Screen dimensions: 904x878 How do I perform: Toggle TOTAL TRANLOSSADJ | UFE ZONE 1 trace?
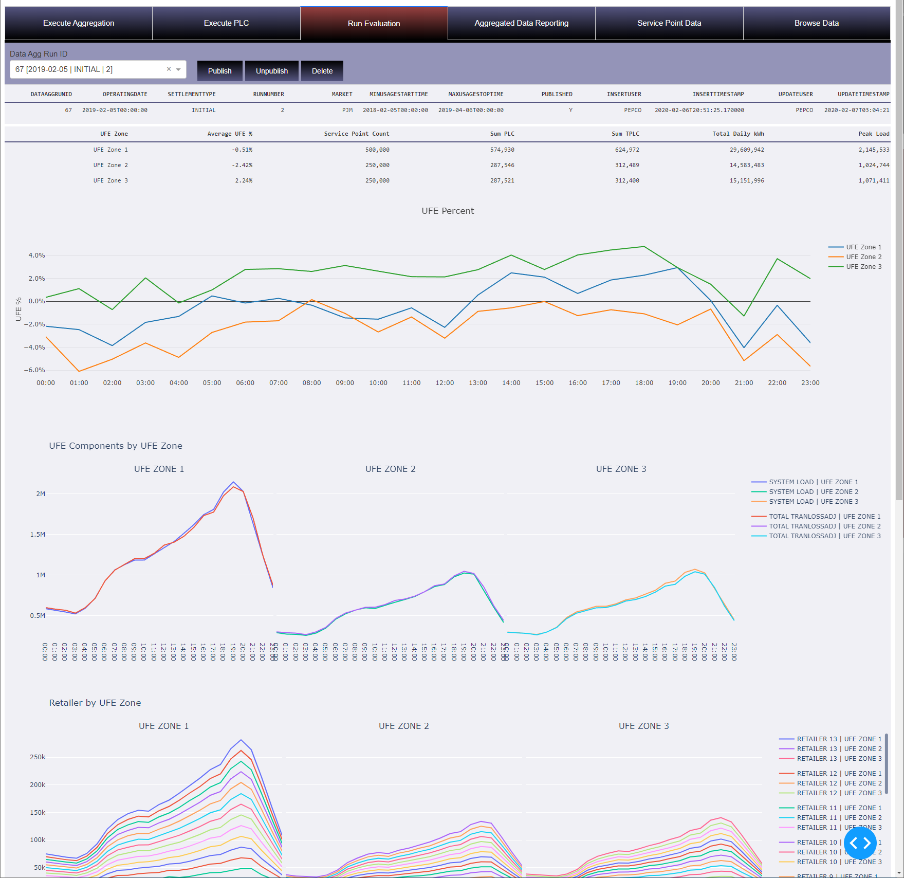(816, 517)
